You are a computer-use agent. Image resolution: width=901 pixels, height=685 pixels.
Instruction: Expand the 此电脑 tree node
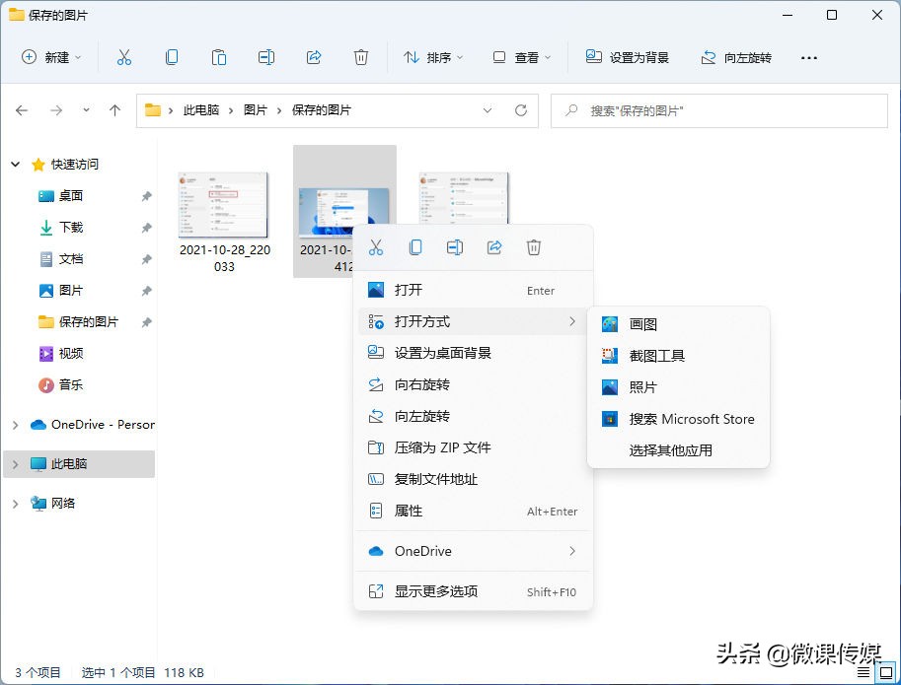[16, 464]
